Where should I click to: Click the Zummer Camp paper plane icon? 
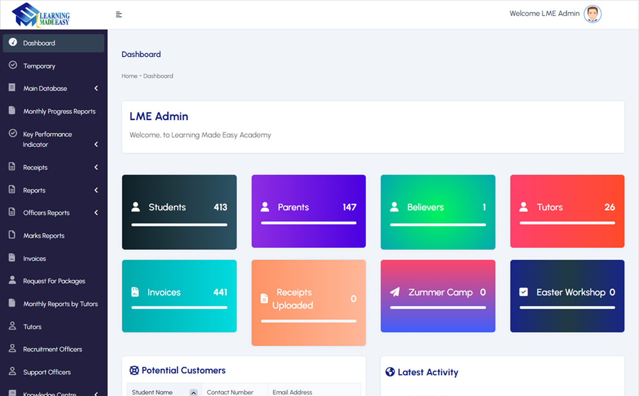pyautogui.click(x=394, y=292)
